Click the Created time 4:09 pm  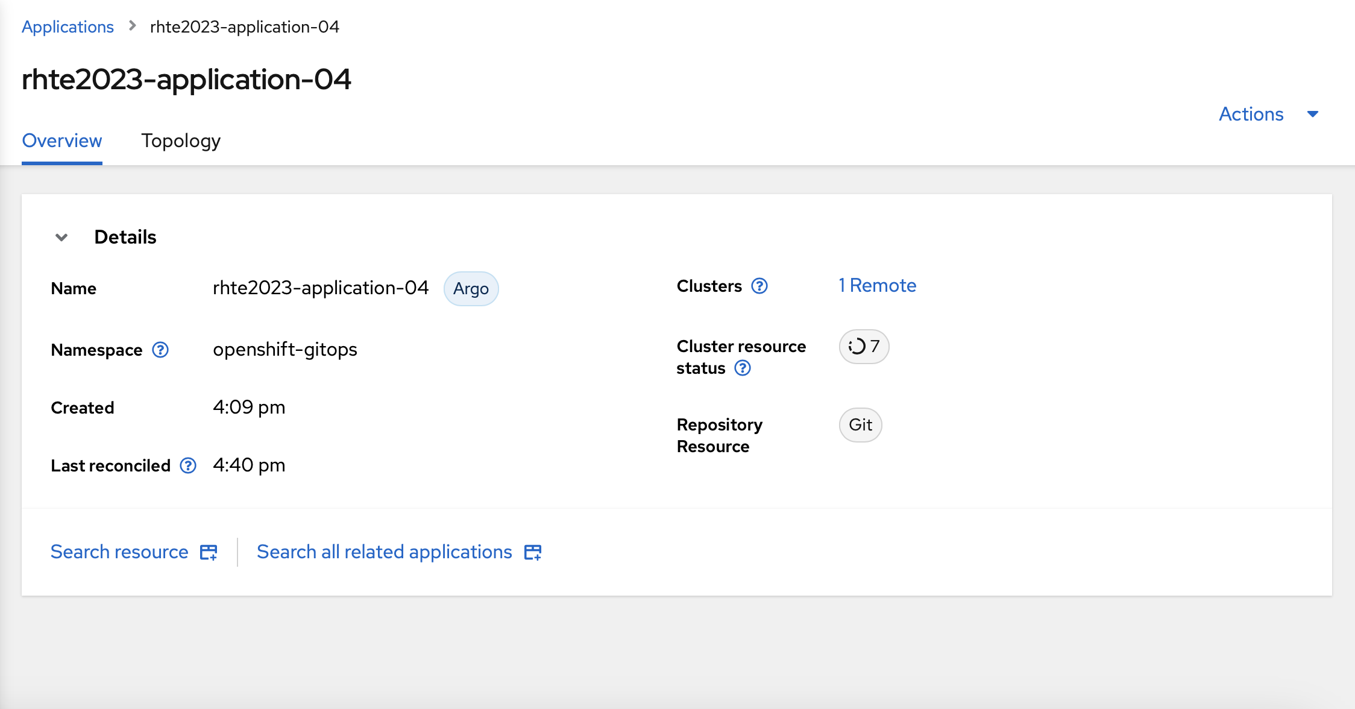tap(249, 408)
